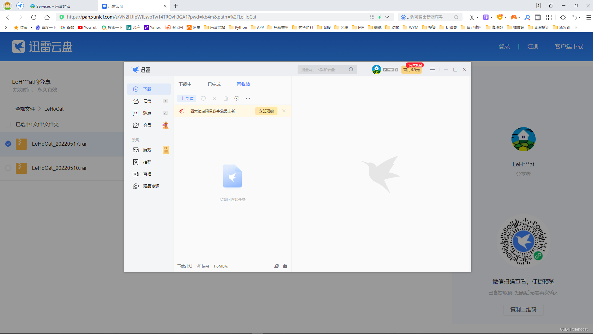This screenshot has width=593, height=334.
Task: Click 注册 on the web page header
Action: (x=533, y=46)
